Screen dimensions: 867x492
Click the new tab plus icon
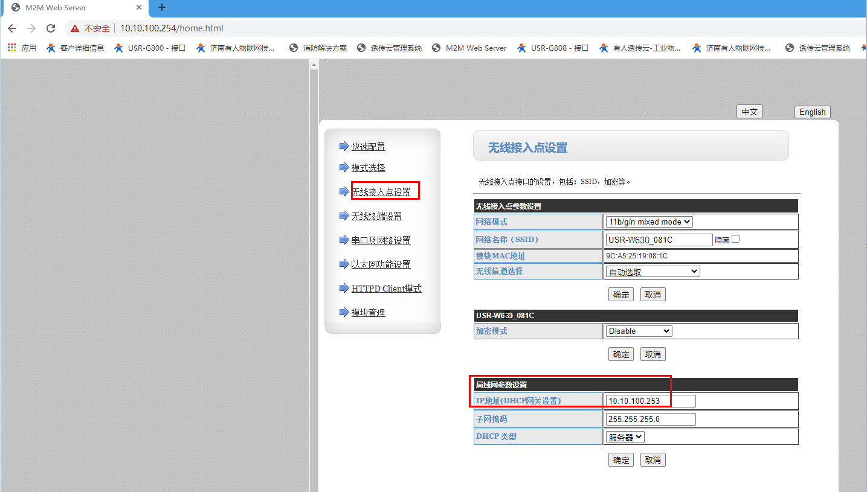pos(161,8)
